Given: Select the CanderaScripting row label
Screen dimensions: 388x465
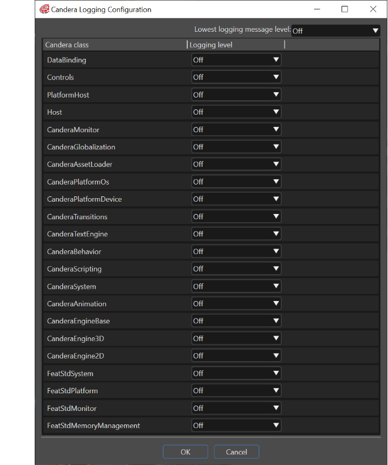Looking at the screenshot, I should click(x=74, y=269).
